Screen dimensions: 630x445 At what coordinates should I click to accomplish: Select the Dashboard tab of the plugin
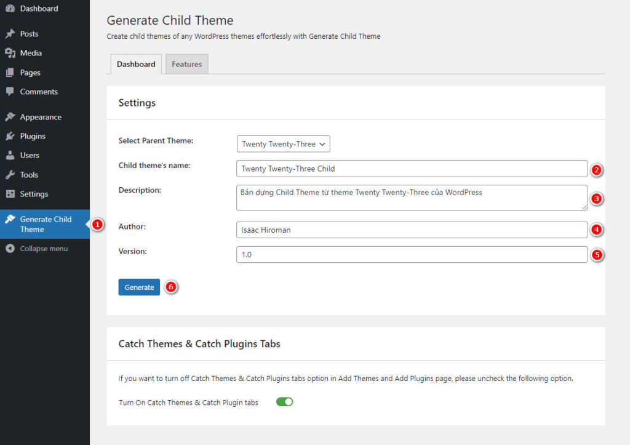[136, 64]
